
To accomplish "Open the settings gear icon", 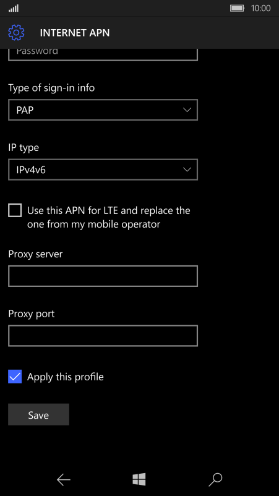I will pos(16,33).
